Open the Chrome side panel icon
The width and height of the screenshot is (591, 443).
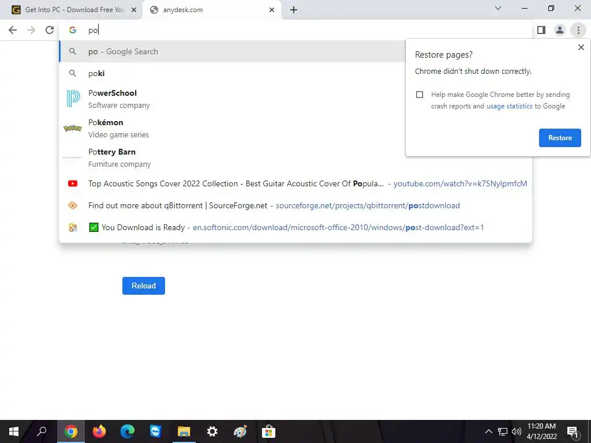click(x=541, y=30)
